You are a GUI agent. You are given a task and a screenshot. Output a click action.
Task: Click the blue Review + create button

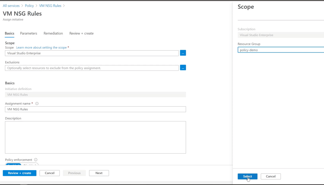coord(20,173)
